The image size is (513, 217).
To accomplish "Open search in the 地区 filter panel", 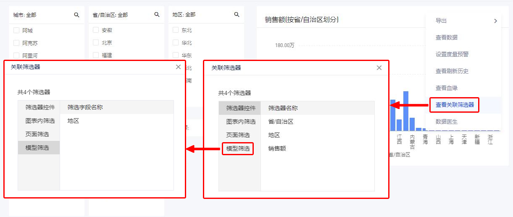I will pyautogui.click(x=237, y=15).
